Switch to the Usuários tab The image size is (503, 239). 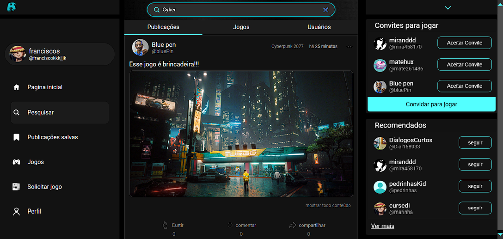[x=319, y=27]
